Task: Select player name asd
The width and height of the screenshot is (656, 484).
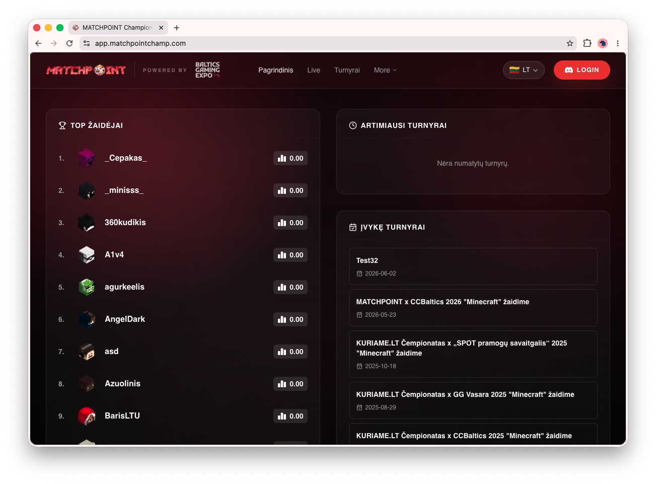Action: coord(112,352)
